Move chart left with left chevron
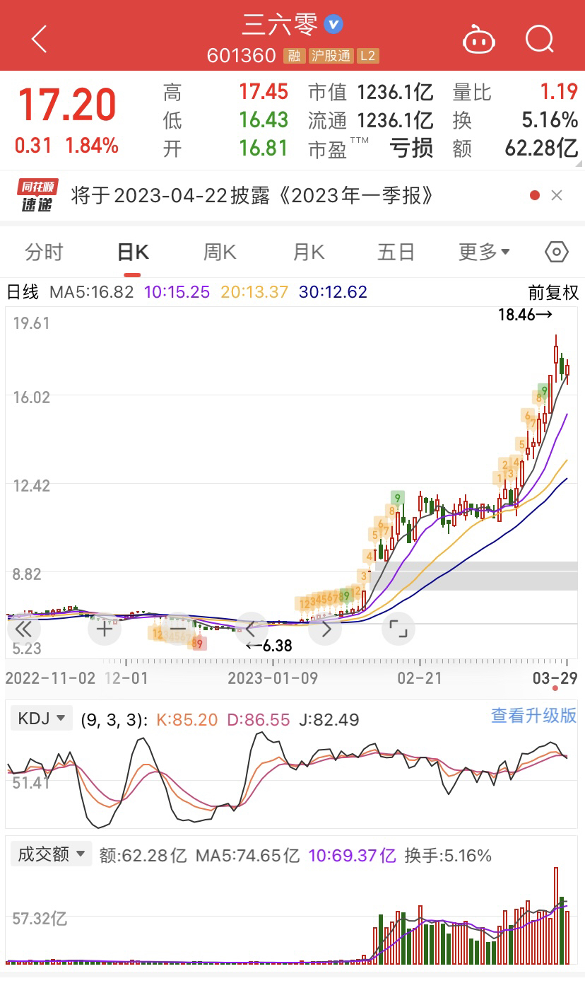Image resolution: width=585 pixels, height=988 pixels. click(252, 628)
